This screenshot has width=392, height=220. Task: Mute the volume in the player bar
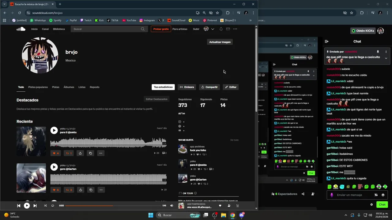click(x=171, y=206)
